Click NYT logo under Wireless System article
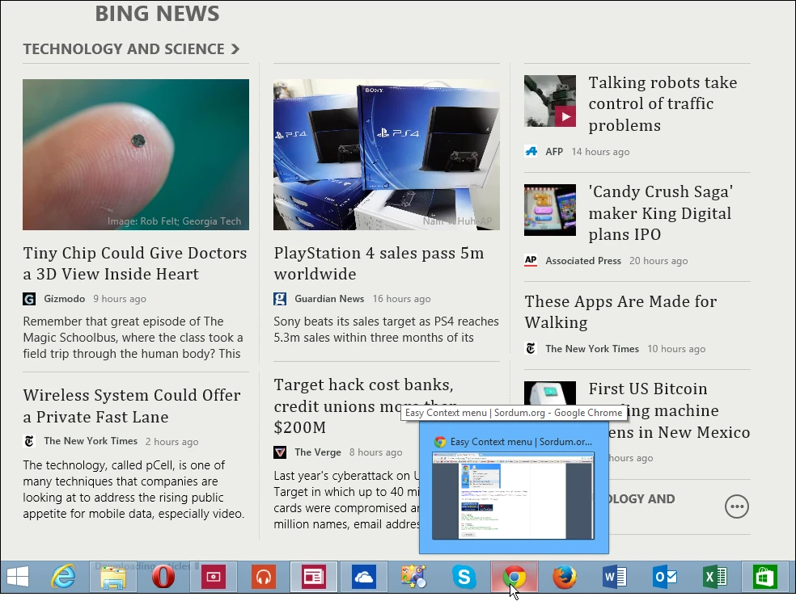 click(29, 441)
